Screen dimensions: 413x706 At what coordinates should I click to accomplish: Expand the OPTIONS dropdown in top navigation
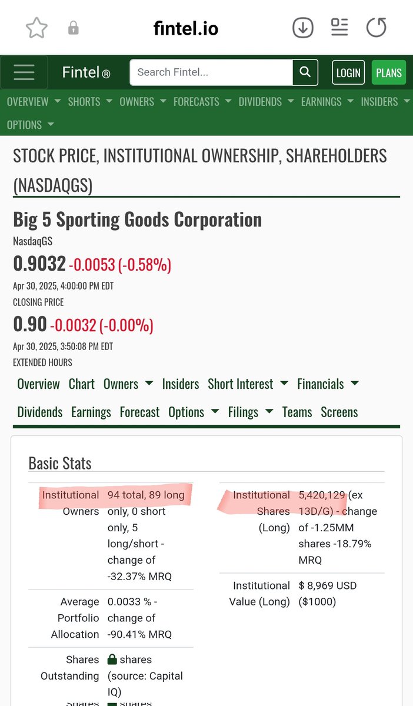pos(30,125)
